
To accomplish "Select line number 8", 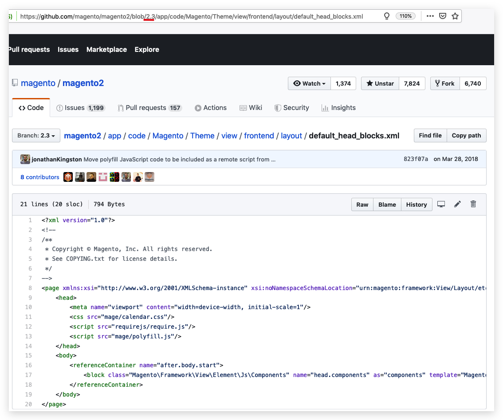I will click(30, 288).
